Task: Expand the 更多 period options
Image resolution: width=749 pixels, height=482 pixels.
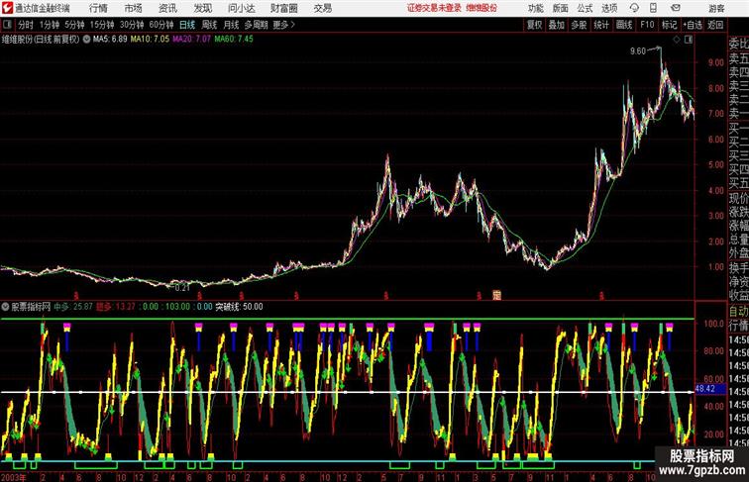Action: tap(283, 25)
